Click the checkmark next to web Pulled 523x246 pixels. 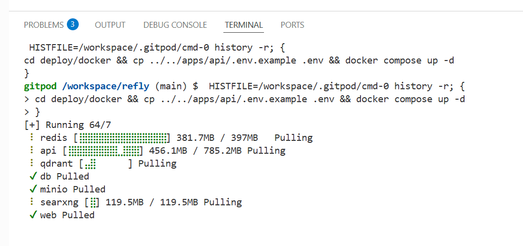33,215
